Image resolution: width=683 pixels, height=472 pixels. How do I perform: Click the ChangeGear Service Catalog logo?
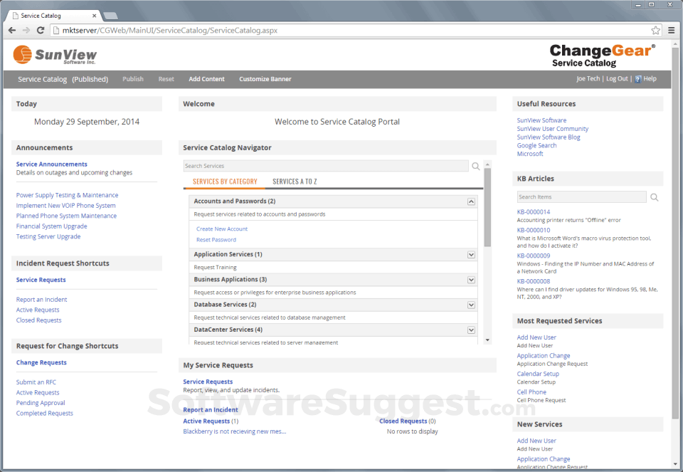coord(602,54)
